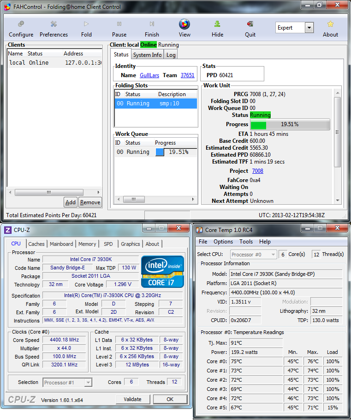Click the Finish toolbar icon

pos(152,24)
